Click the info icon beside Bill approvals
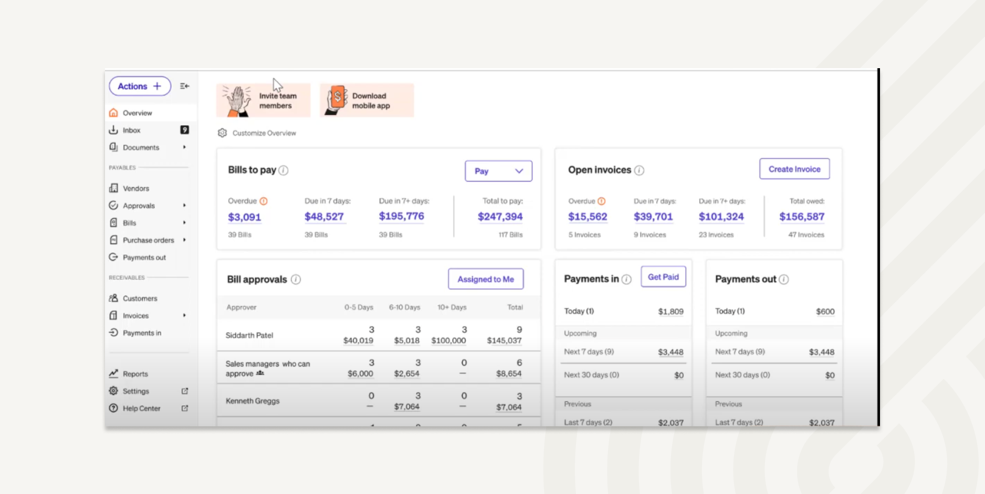The width and height of the screenshot is (985, 494). click(x=296, y=279)
